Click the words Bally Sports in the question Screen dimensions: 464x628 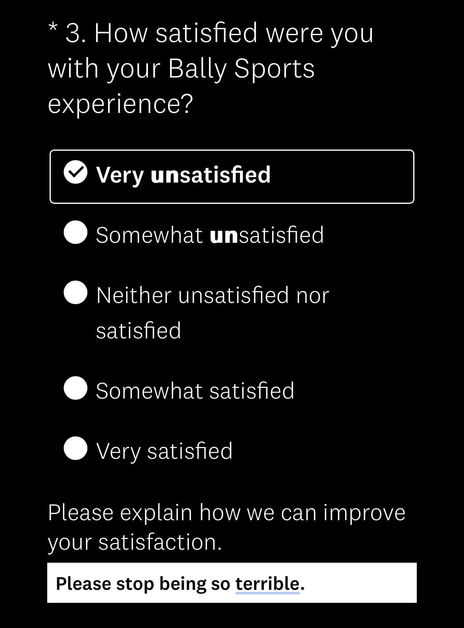point(241,69)
